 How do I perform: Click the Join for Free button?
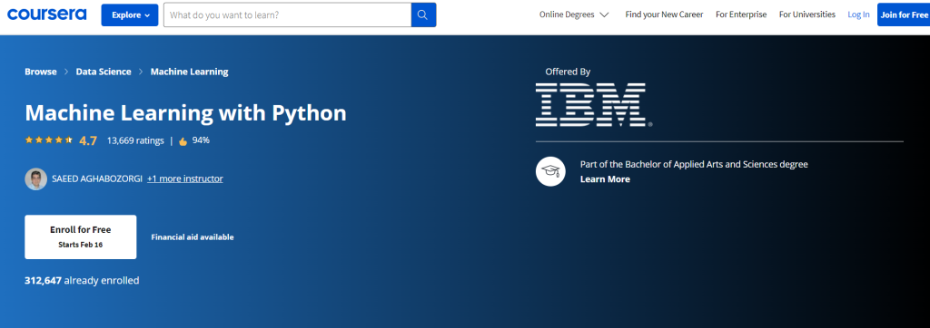904,14
